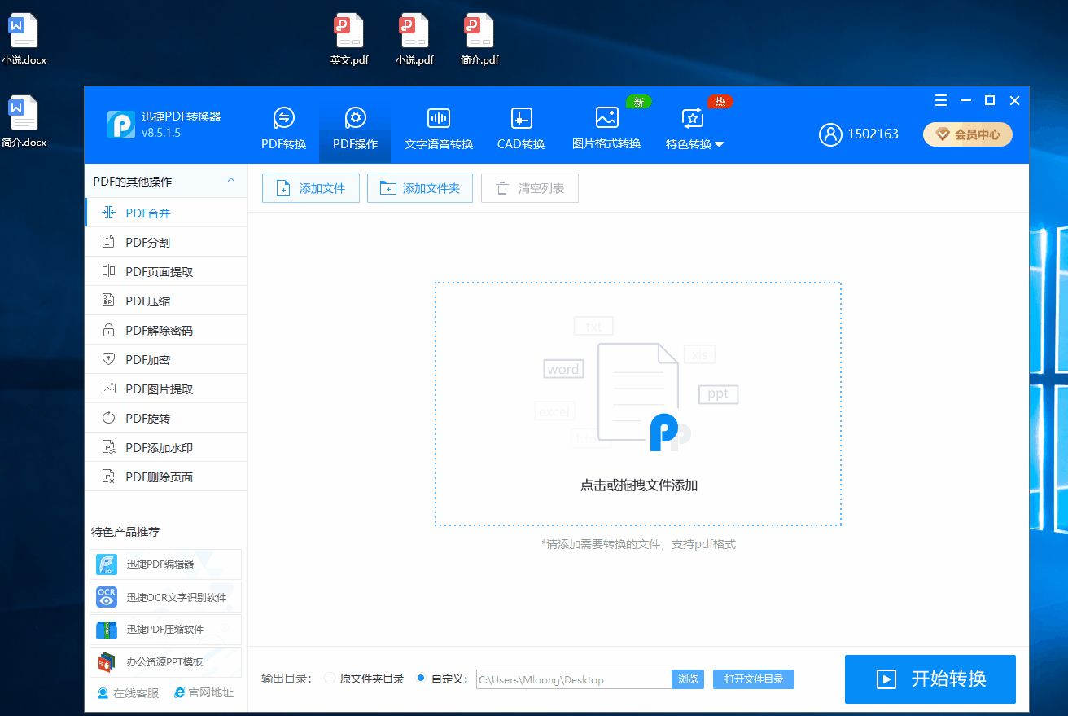
Task: Select PDF添加水印 in sidebar
Action: (166, 447)
